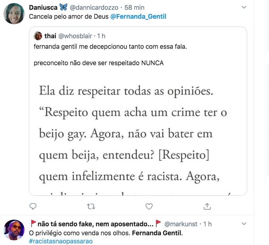This screenshot has height=245, width=269.
Task: Like Daniusca's tweet with heart icon
Action: click(x=149, y=206)
